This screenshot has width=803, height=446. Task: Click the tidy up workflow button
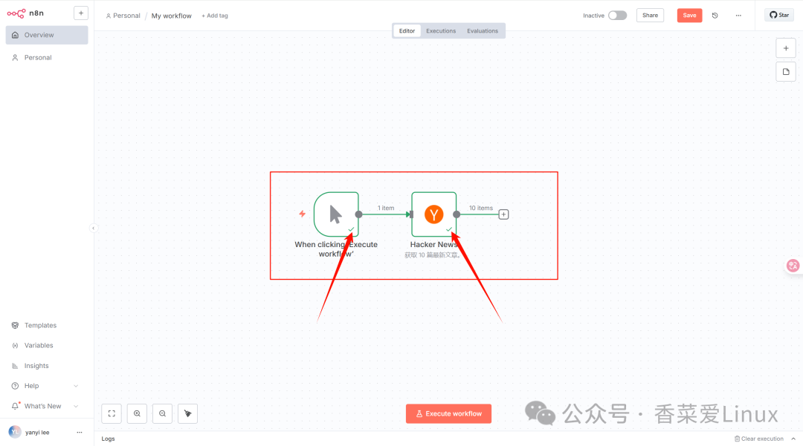[x=187, y=414]
